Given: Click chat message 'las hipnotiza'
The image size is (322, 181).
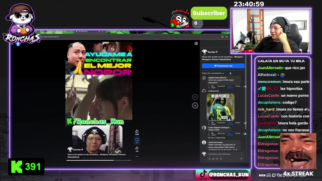Looking at the screenshot, I should pos(292,88).
